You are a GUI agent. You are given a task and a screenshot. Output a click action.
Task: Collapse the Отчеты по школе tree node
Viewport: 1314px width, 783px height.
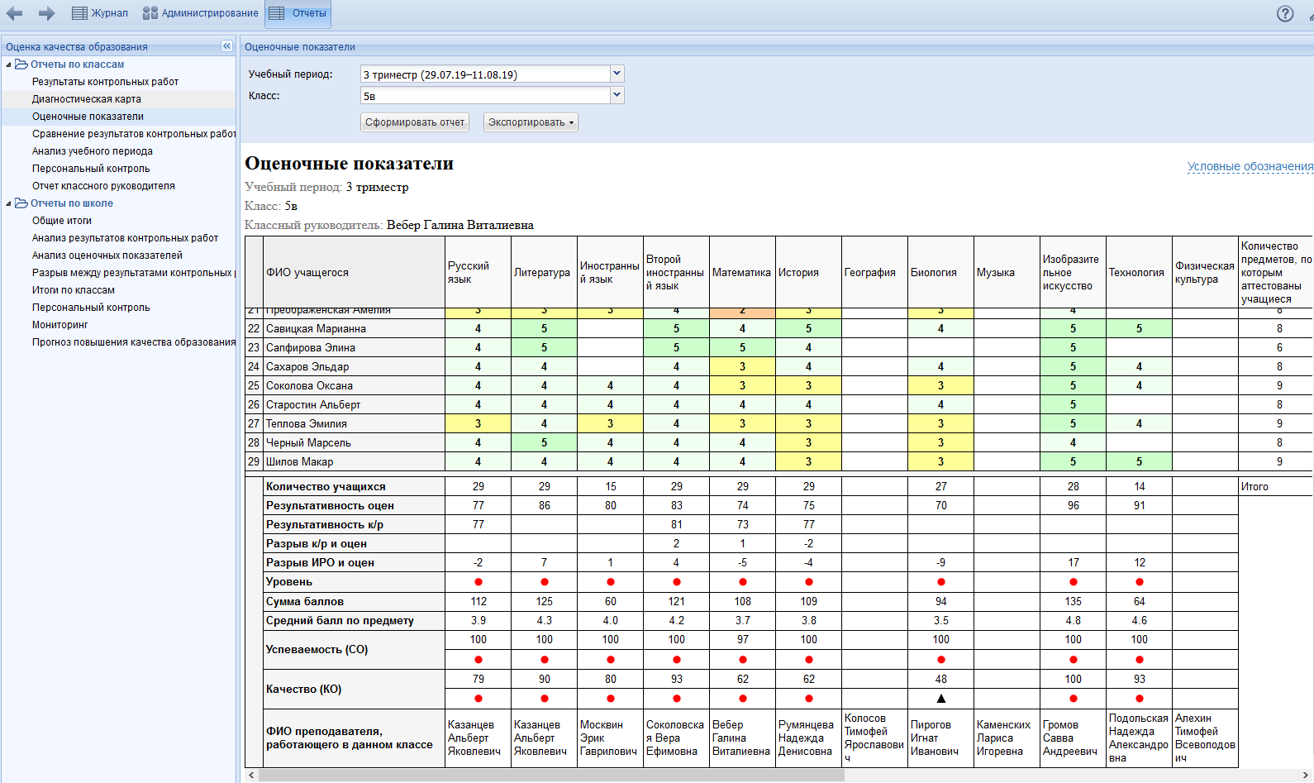pos(8,203)
